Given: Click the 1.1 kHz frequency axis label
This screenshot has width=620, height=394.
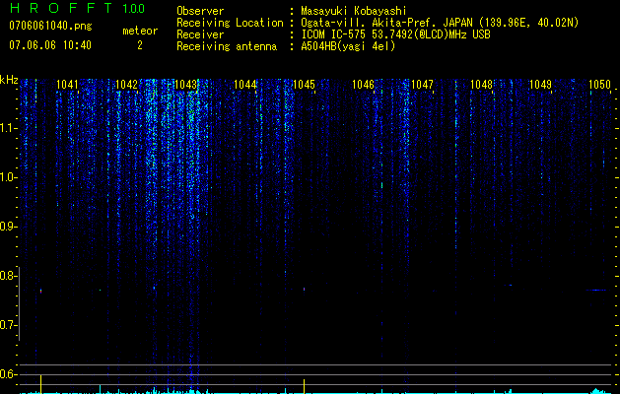Looking at the screenshot, I should [9, 128].
